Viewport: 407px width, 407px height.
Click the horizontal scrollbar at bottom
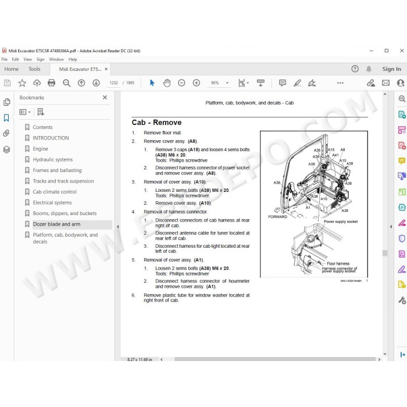coord(274,359)
